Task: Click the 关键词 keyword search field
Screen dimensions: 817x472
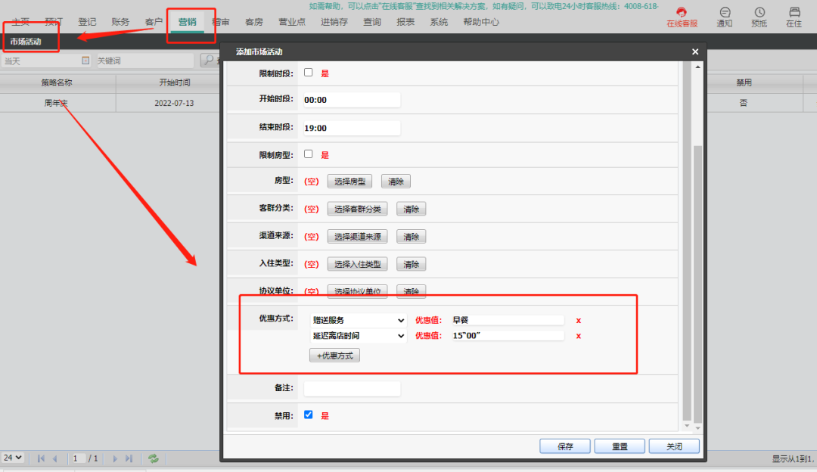Action: pos(144,61)
